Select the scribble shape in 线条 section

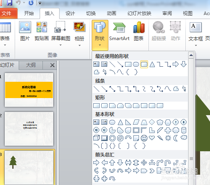click(x=184, y=89)
